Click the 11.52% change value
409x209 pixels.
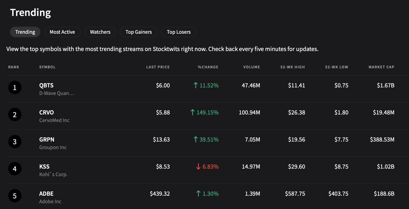[209, 86]
